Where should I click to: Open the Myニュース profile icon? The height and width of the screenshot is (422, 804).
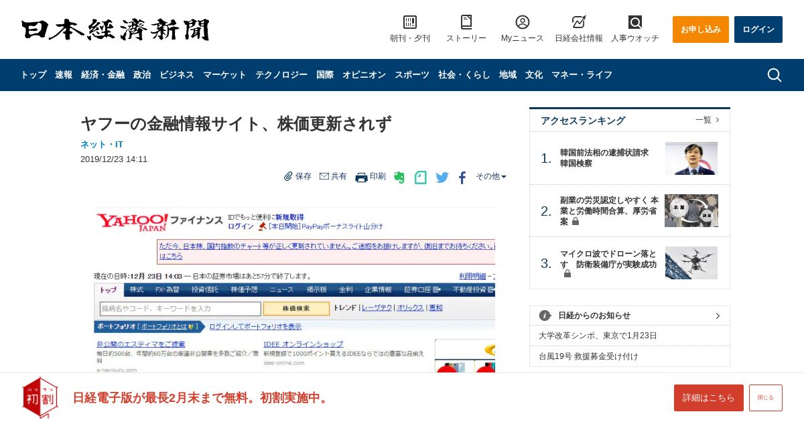[x=523, y=22]
